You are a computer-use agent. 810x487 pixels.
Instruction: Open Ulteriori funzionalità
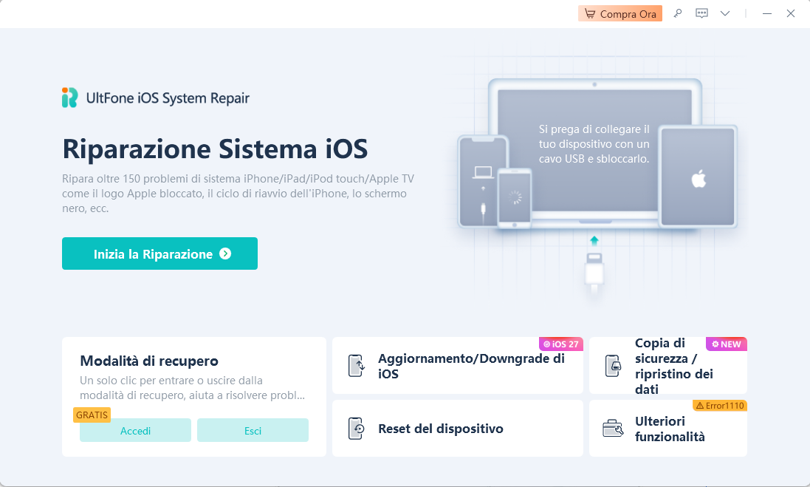[x=668, y=428]
